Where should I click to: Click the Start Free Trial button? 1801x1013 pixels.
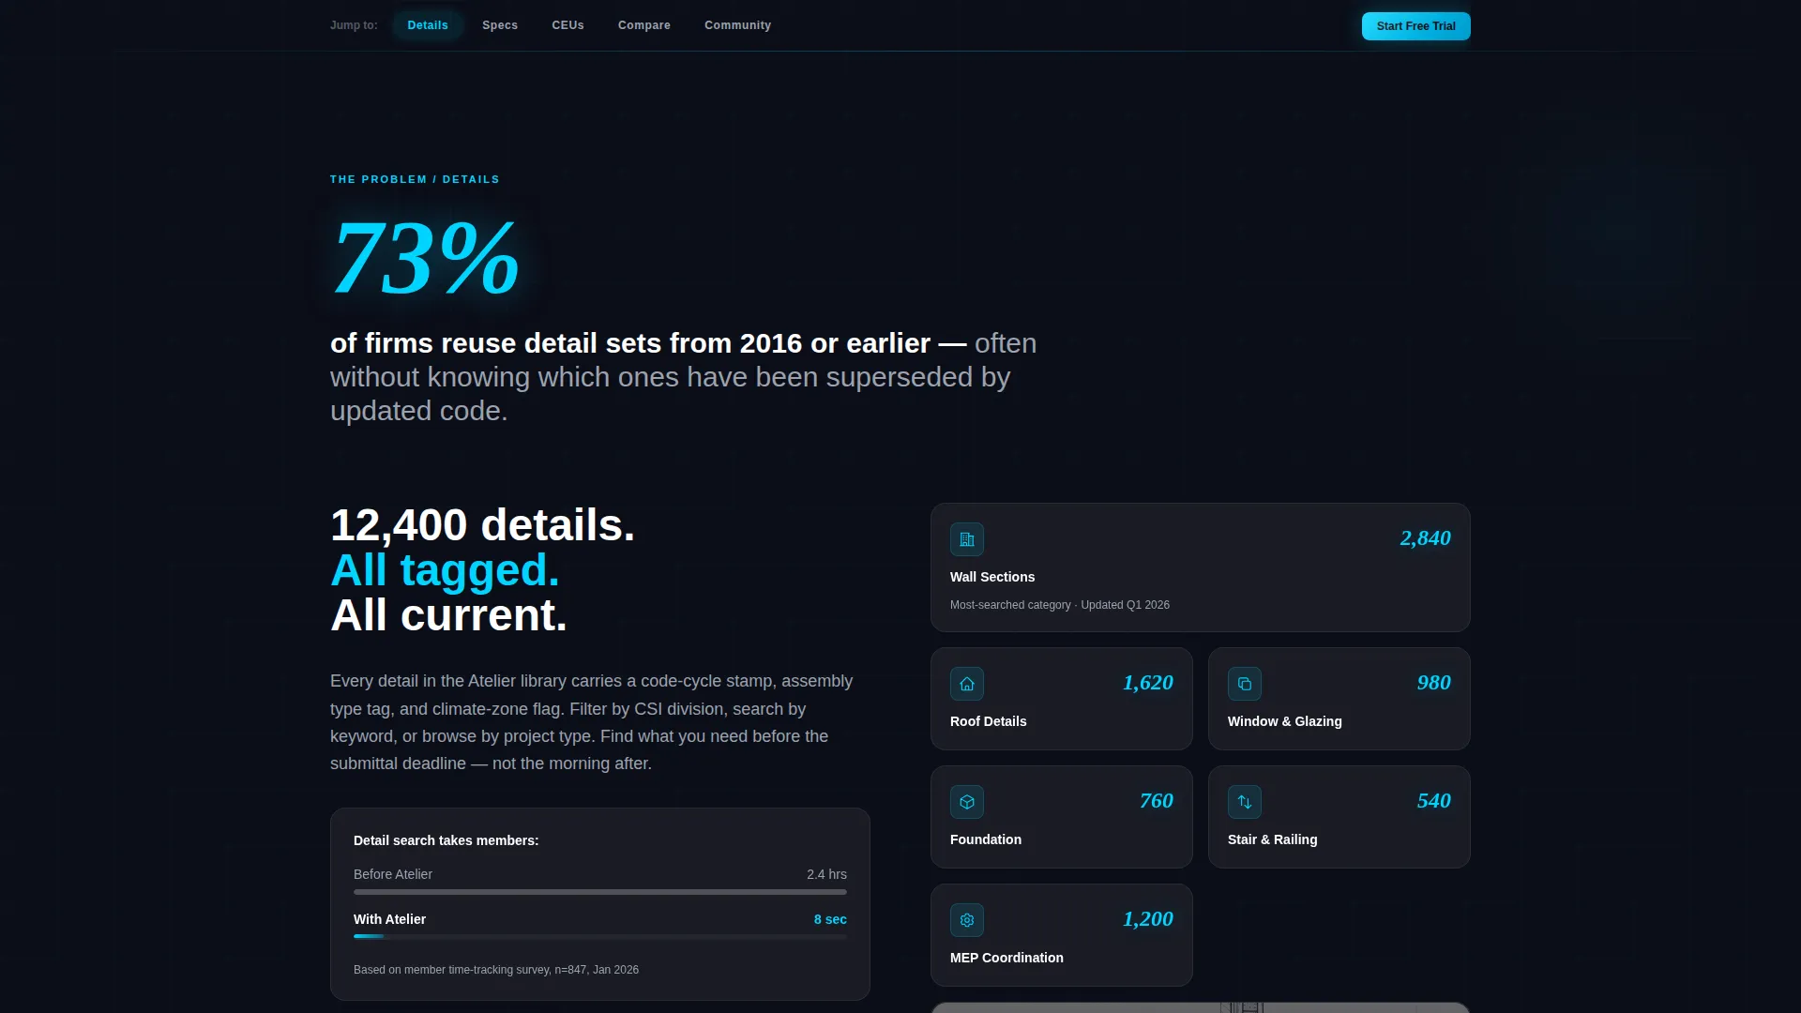tap(1415, 26)
